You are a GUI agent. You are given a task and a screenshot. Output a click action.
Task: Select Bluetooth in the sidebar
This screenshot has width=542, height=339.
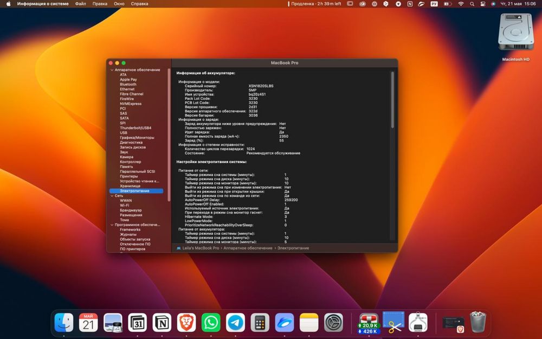[x=128, y=85]
